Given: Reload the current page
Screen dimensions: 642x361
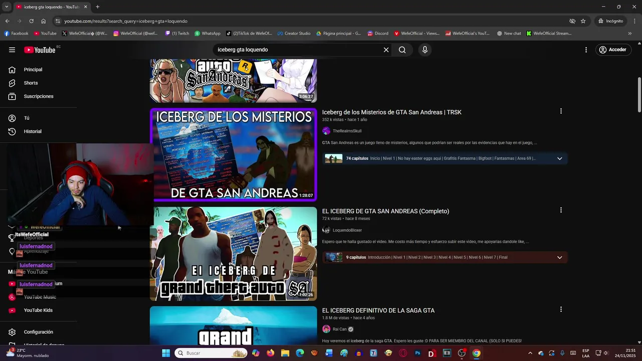Looking at the screenshot, I should [31, 21].
